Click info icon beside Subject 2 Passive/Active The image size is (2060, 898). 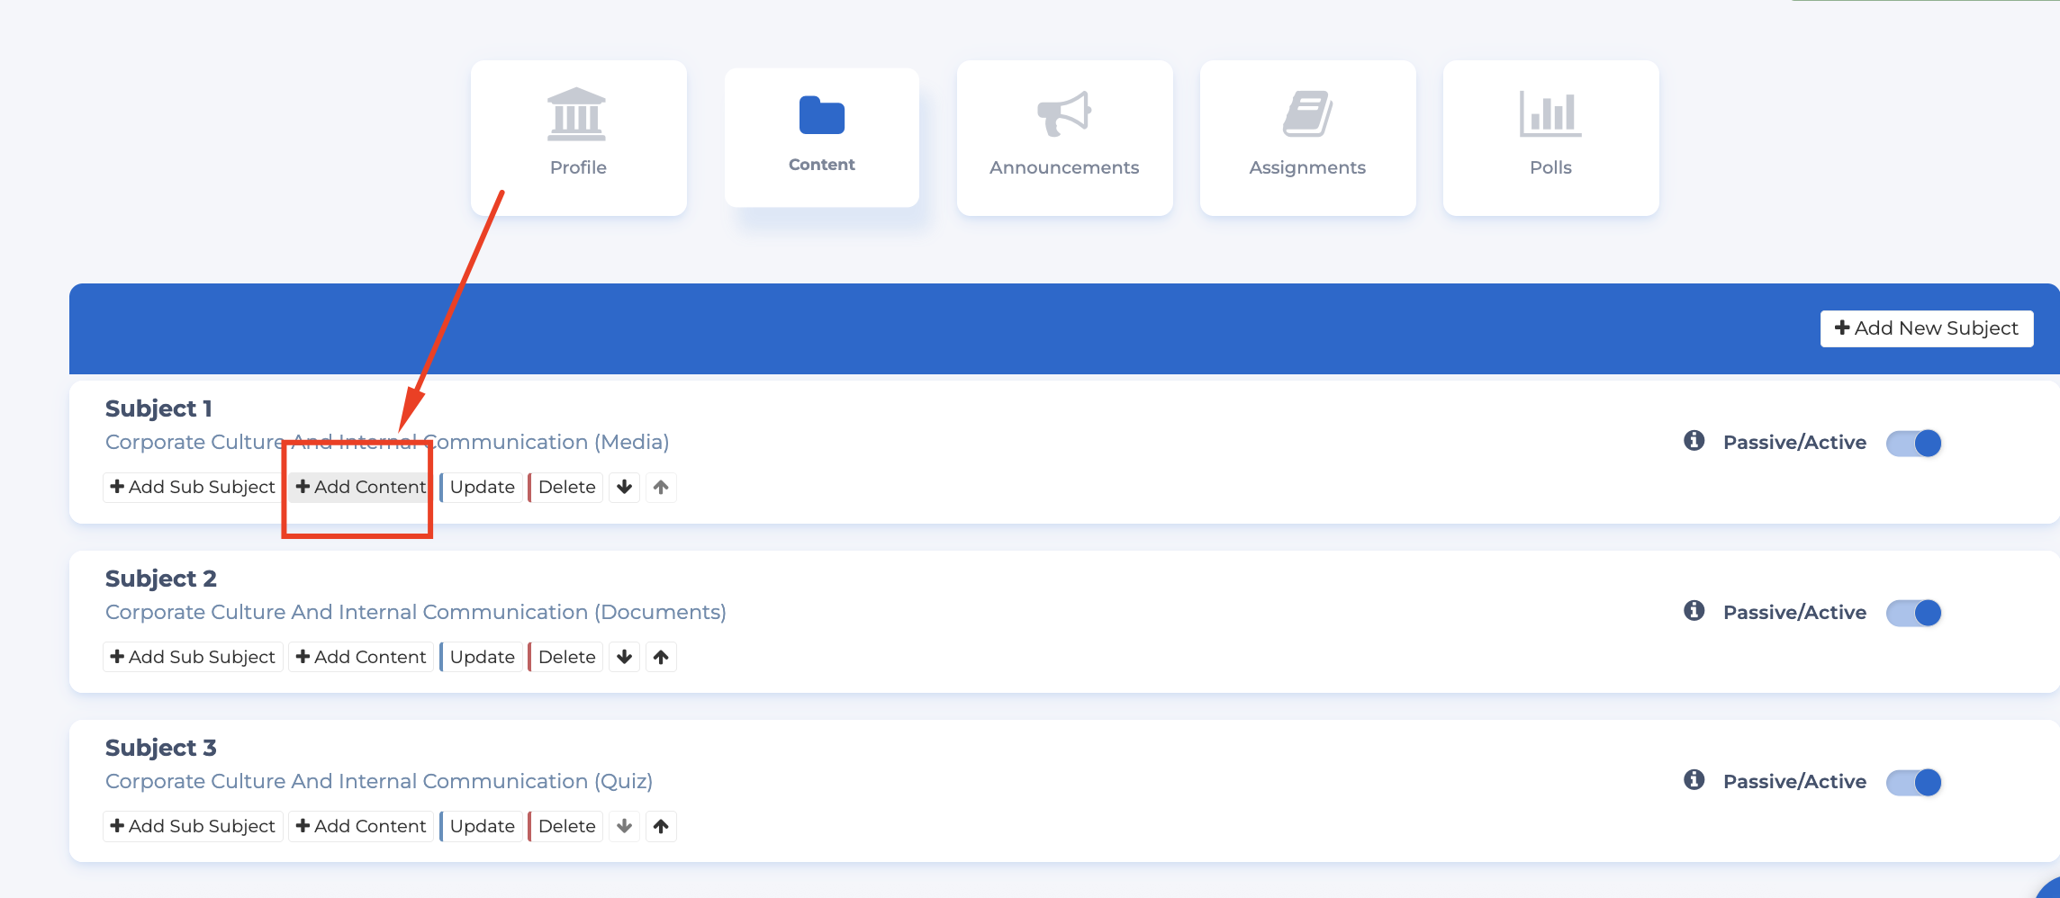click(x=1694, y=611)
